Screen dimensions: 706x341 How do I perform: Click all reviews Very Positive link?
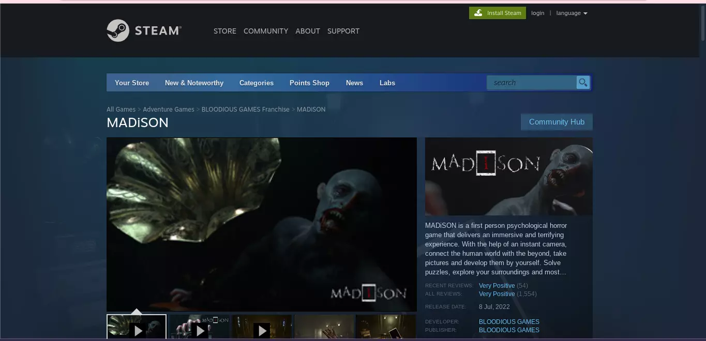click(497, 294)
